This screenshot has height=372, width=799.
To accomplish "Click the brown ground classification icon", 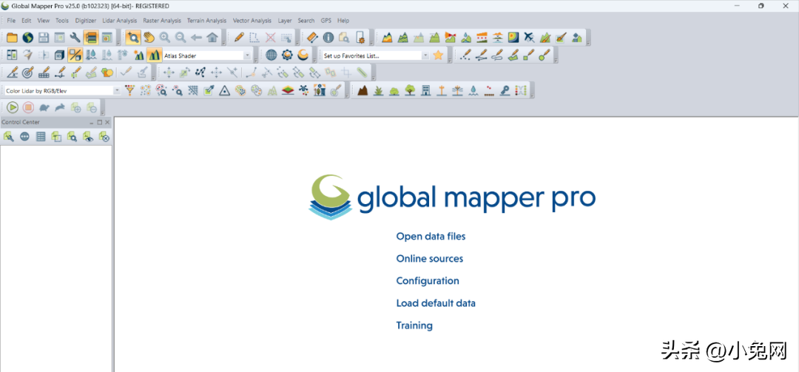I will [x=363, y=91].
